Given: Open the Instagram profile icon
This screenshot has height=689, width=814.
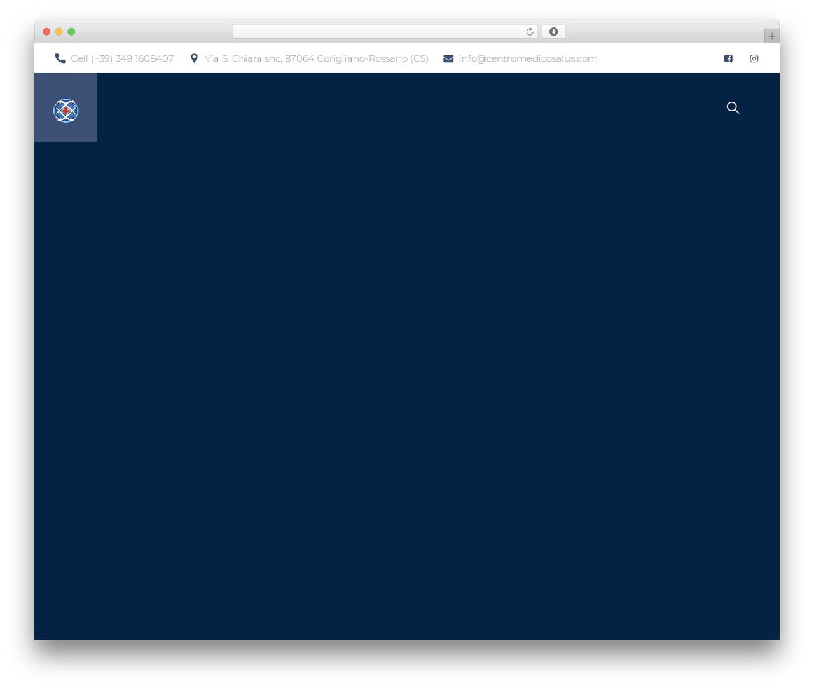Looking at the screenshot, I should pos(754,58).
